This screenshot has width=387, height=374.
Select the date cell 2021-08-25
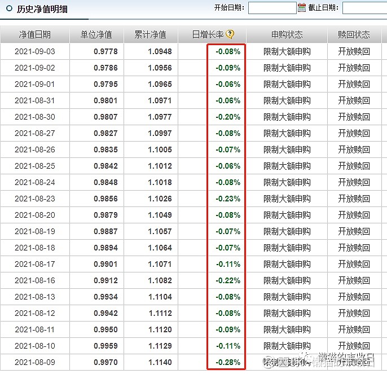(35, 166)
